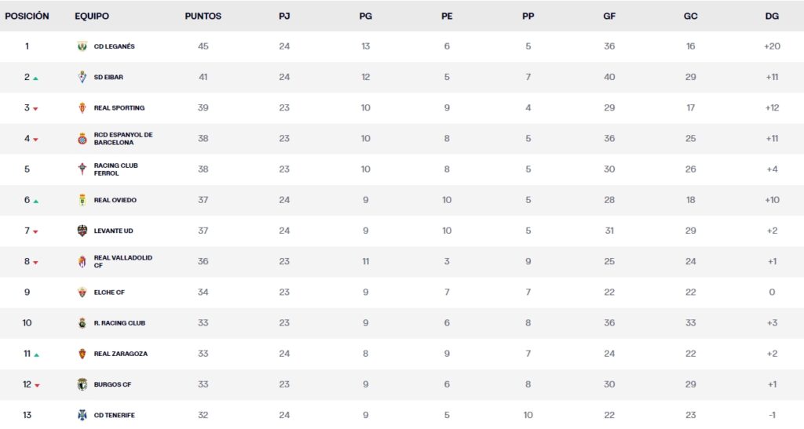Click the GF column header
The image size is (804, 429).
(x=609, y=16)
